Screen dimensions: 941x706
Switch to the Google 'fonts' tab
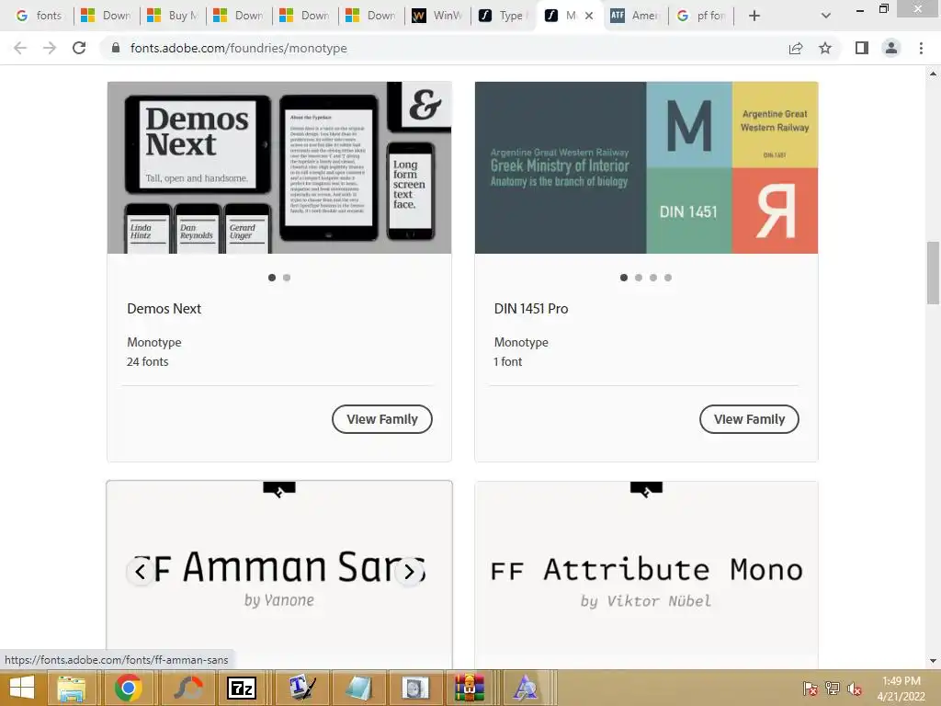pyautogui.click(x=39, y=16)
